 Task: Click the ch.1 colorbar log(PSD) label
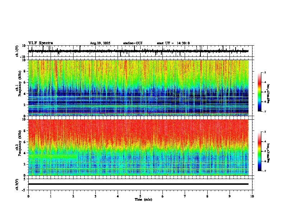tap(269, 93)
